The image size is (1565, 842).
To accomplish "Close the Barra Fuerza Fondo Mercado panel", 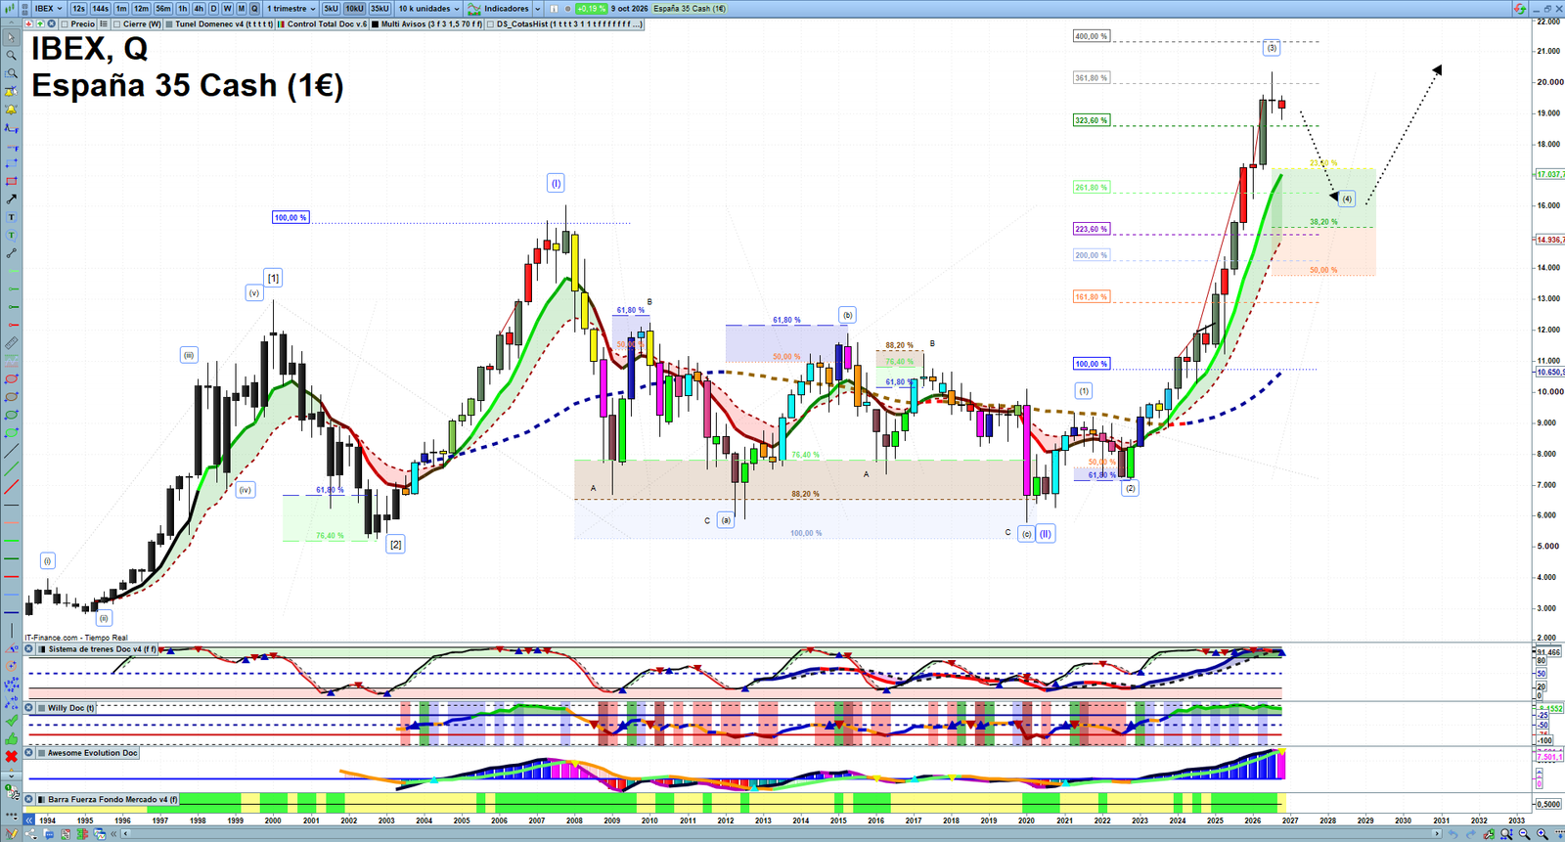I will coord(28,799).
